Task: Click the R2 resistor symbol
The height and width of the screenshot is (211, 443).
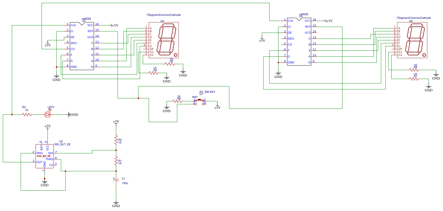Action: click(x=116, y=140)
